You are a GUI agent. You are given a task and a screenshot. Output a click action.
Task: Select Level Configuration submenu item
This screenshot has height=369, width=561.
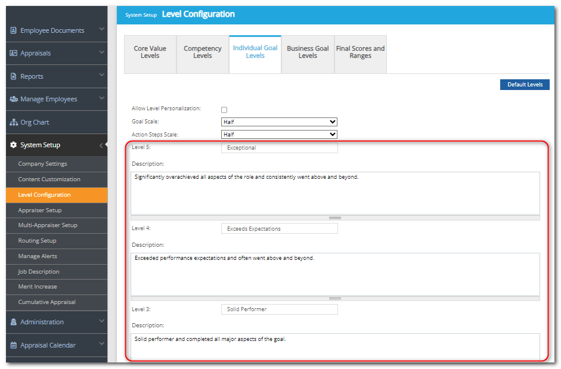(57, 195)
